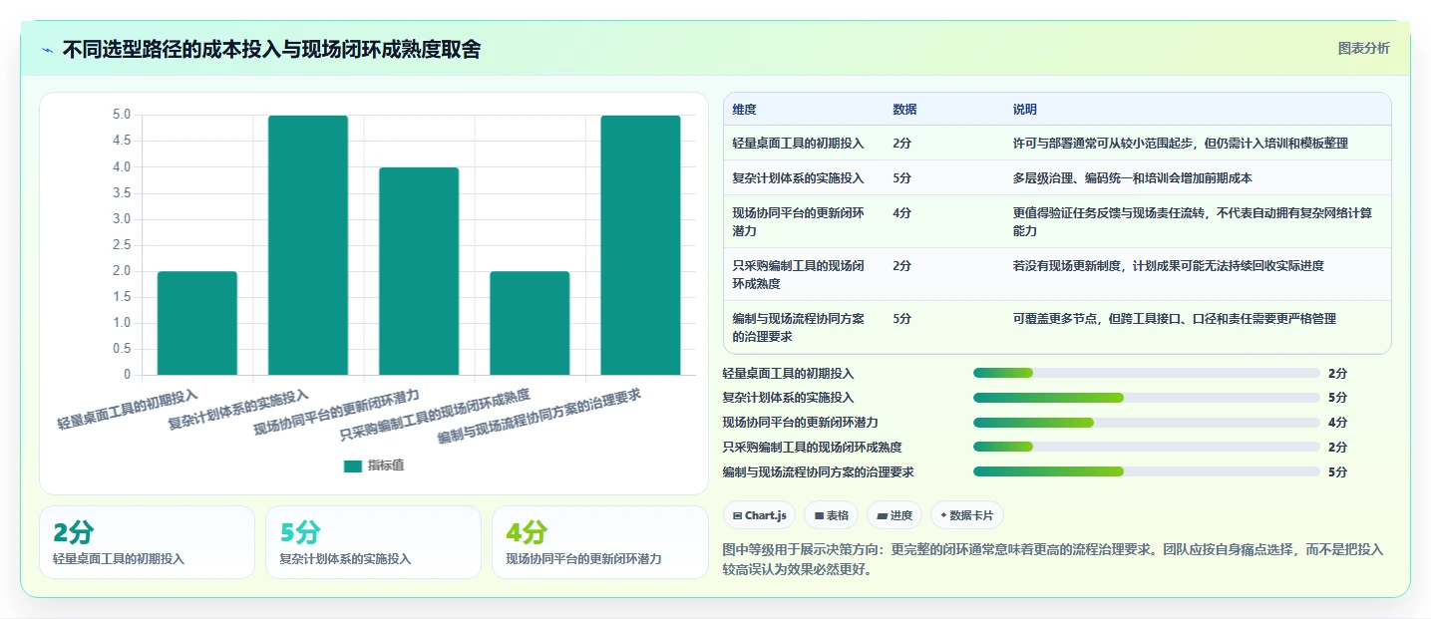
Task: Click the 说明 column header
Action: [x=1025, y=109]
